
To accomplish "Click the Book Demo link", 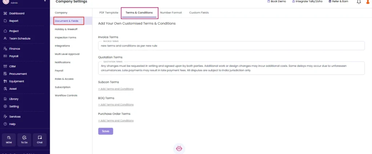I will click(x=276, y=1).
